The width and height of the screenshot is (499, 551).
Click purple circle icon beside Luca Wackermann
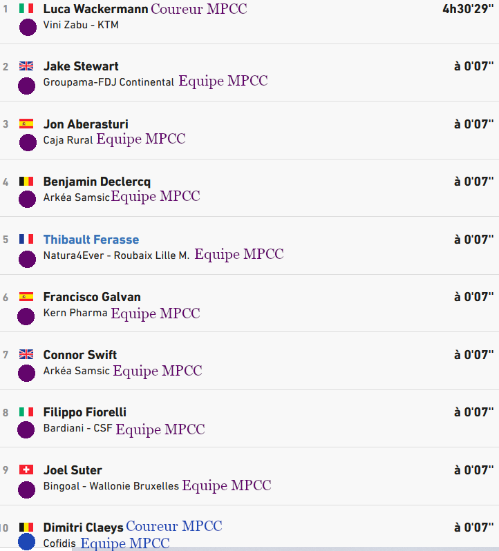point(27,28)
